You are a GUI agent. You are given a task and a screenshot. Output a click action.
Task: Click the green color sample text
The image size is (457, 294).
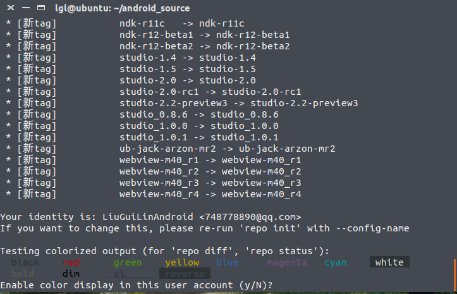pyautogui.click(x=128, y=262)
